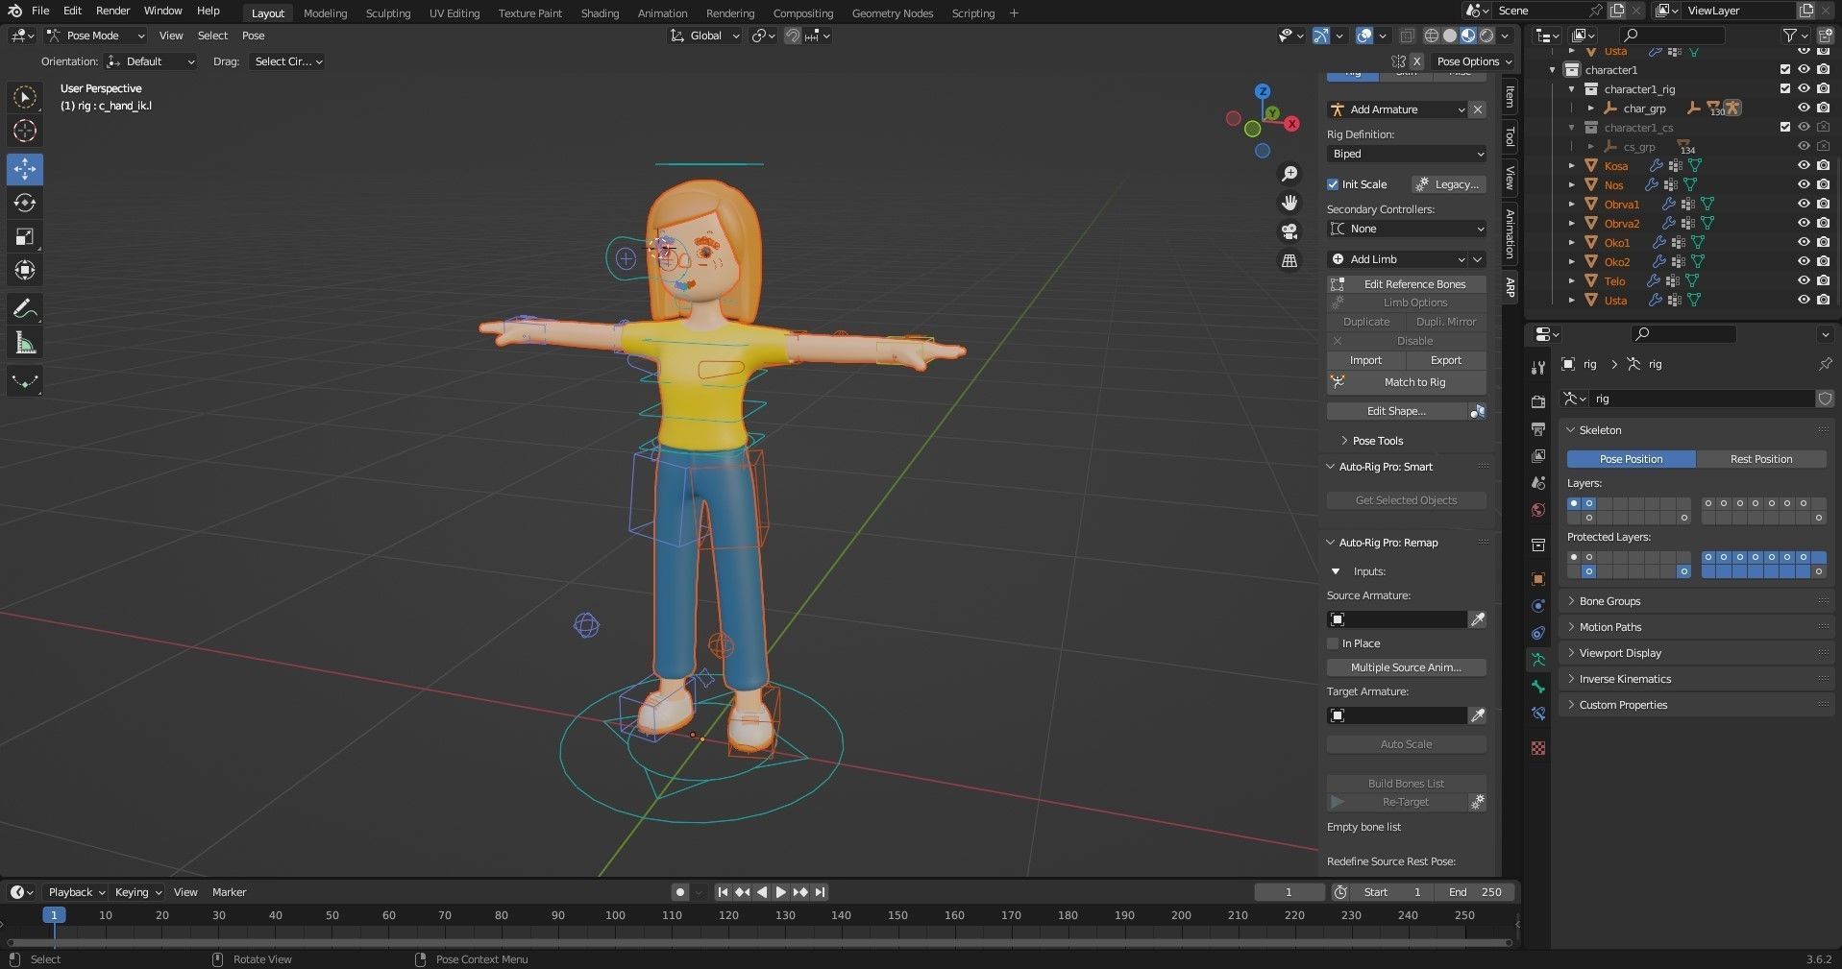Screen dimensions: 1842x969
Task: Click the Export button
Action: [x=1446, y=360]
